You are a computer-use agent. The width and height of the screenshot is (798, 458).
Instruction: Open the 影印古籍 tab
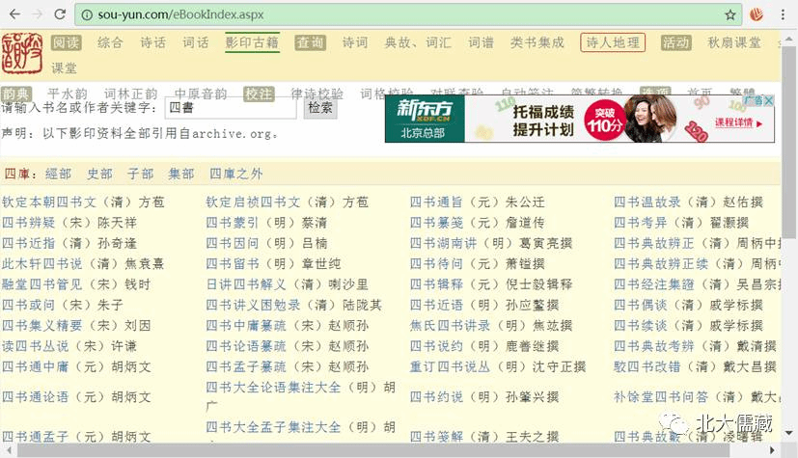click(x=252, y=43)
